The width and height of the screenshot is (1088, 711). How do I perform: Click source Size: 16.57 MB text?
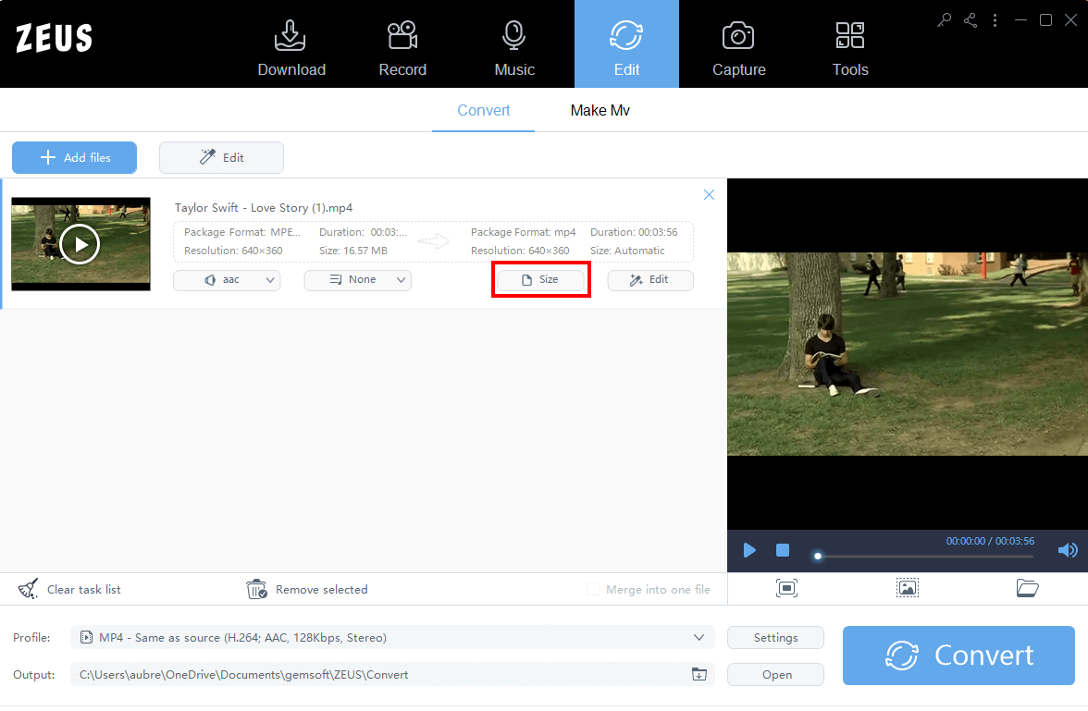tap(353, 251)
